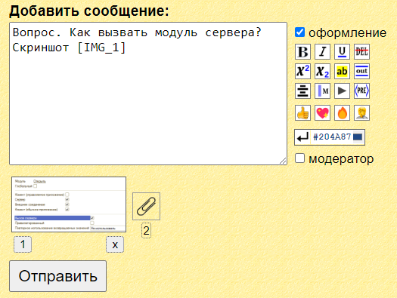Pick the #204A87 blue color swatch

point(358,137)
